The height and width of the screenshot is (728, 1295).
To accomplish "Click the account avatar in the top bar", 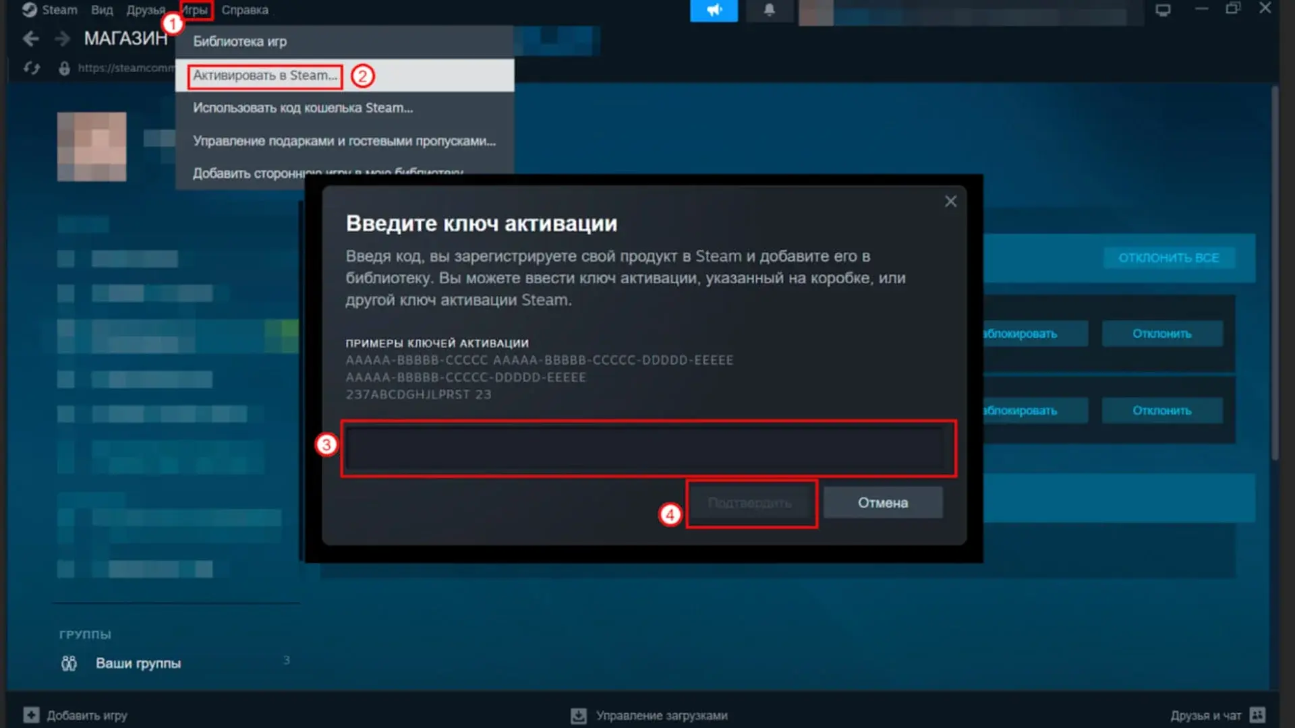I will [816, 12].
